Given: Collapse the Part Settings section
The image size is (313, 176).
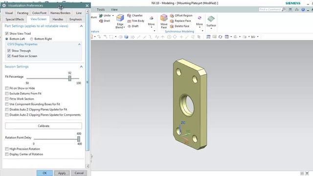Looking at the screenshot, I should (x=81, y=26).
